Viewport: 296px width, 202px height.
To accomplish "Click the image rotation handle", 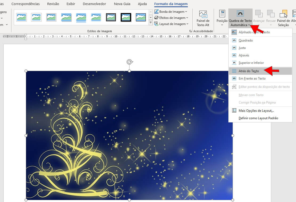I will [129, 62].
